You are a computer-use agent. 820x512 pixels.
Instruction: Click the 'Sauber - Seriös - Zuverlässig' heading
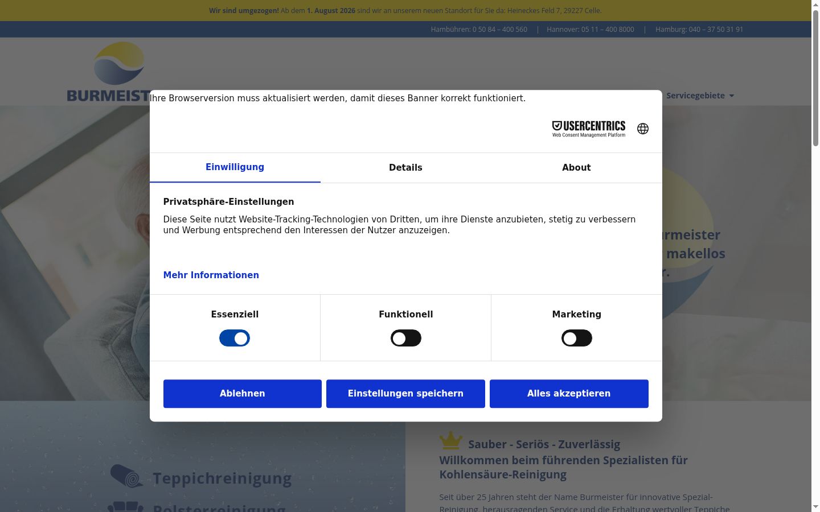[544, 444]
